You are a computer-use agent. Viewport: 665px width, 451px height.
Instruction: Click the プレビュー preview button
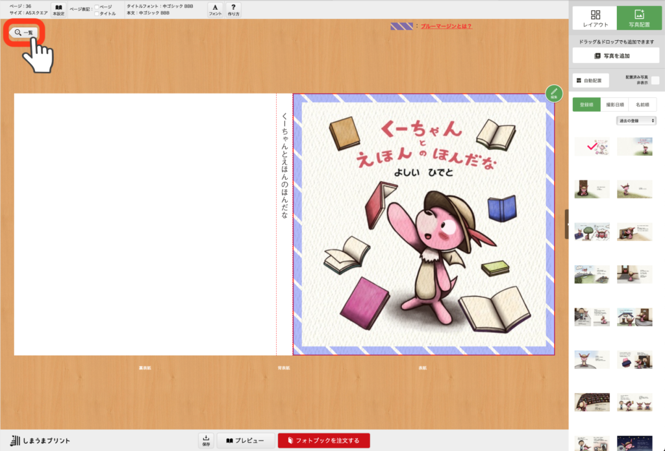tap(245, 441)
